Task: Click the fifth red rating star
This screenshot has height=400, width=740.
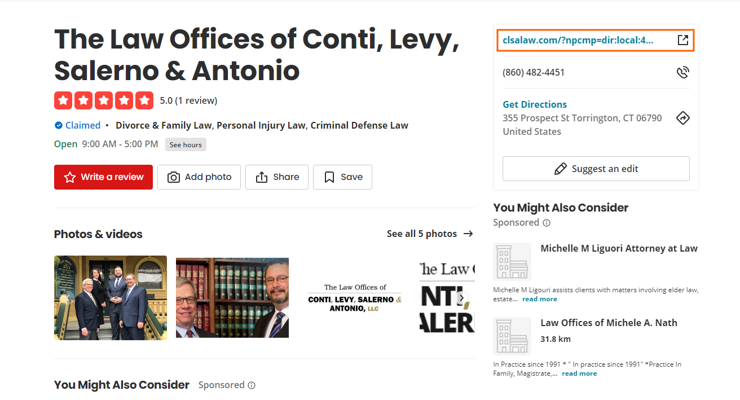Action: pos(144,100)
